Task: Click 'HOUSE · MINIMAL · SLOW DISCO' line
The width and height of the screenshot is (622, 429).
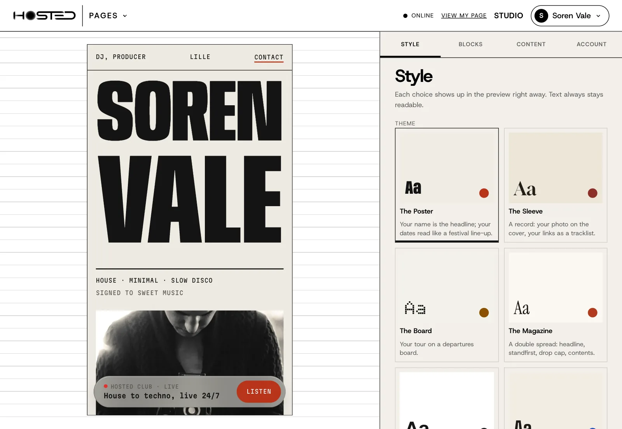Action: click(x=154, y=280)
